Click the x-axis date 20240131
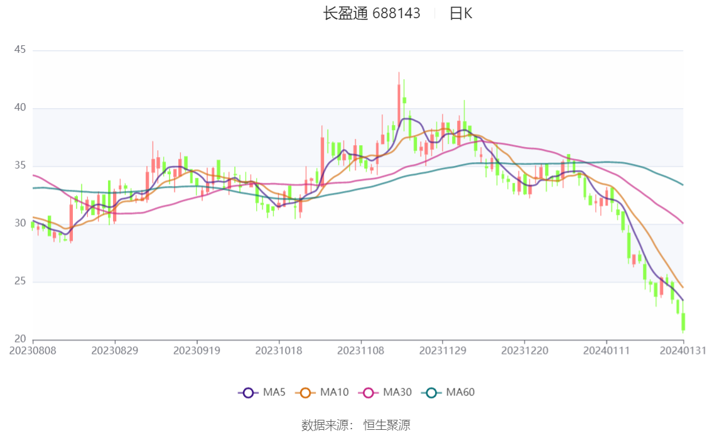The image size is (712, 433). (x=683, y=351)
